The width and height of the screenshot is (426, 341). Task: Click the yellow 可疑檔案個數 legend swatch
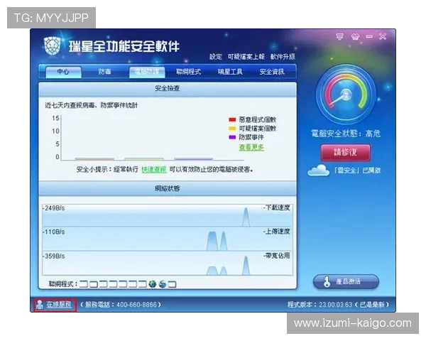tap(232, 129)
